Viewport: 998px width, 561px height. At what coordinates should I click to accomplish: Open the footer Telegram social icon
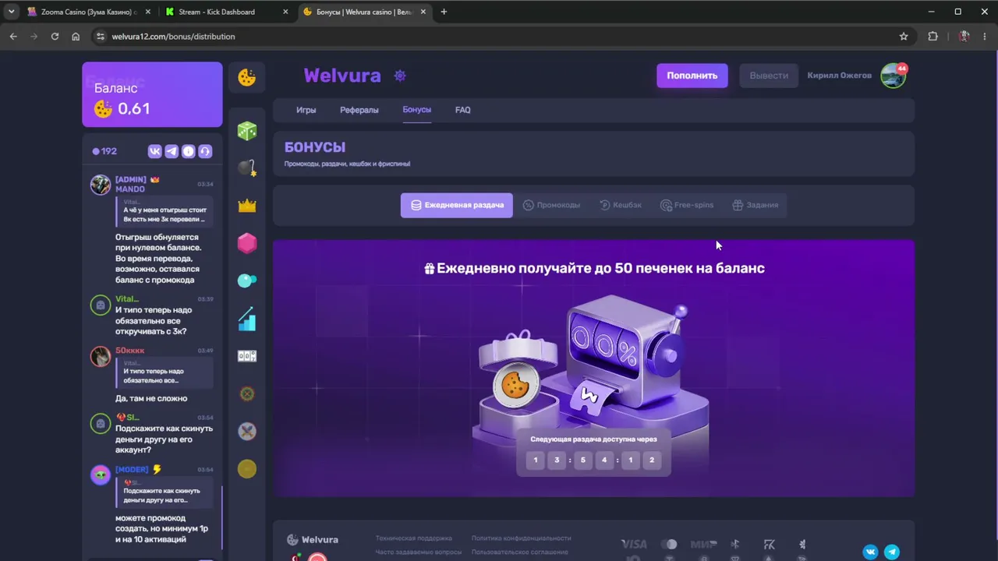tap(892, 552)
